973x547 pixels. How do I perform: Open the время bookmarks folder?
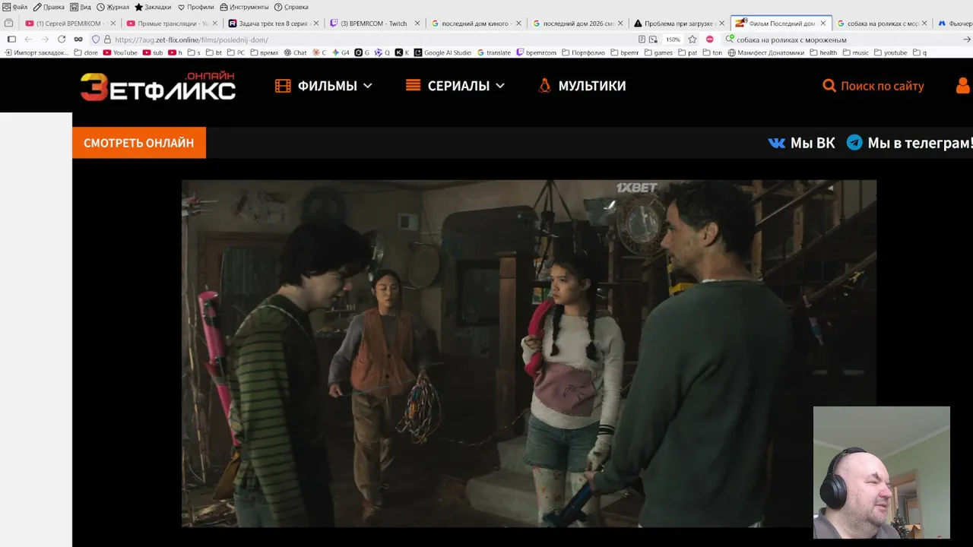point(264,53)
